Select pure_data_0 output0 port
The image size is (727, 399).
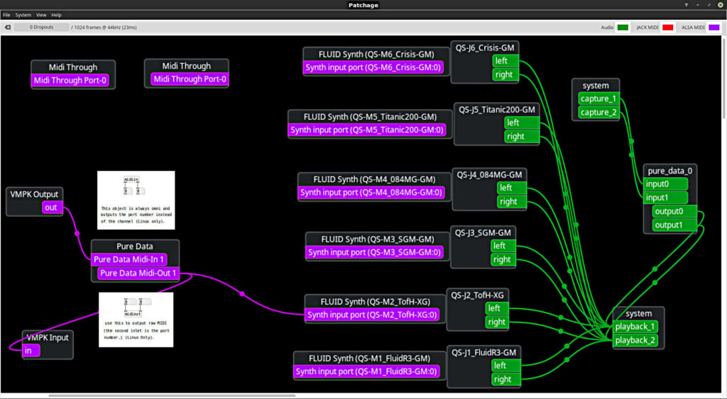[674, 211]
